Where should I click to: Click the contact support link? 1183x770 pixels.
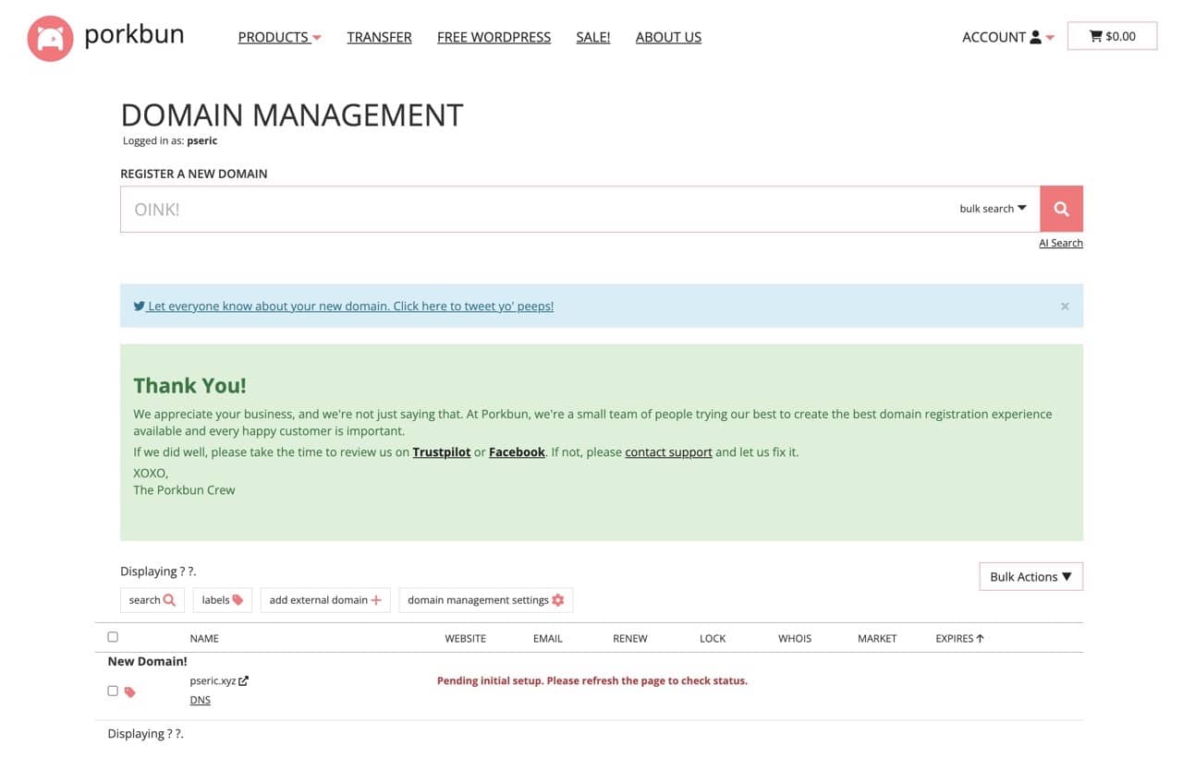click(x=668, y=452)
